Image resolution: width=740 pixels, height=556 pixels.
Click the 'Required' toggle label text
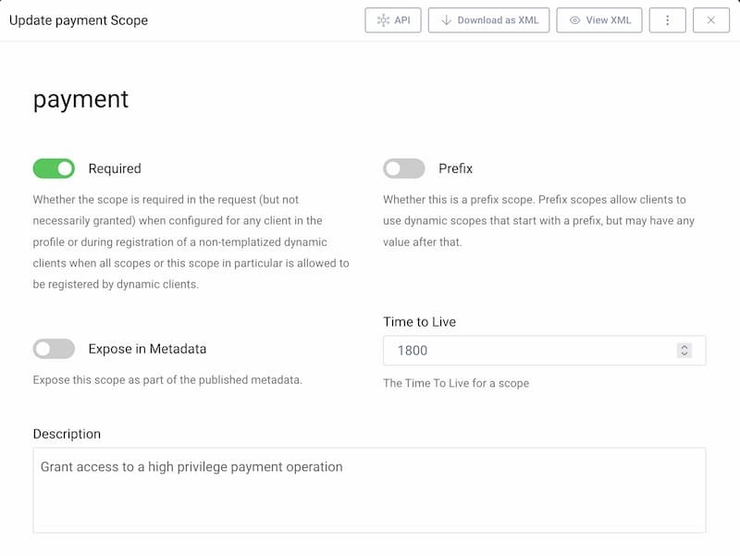(115, 168)
